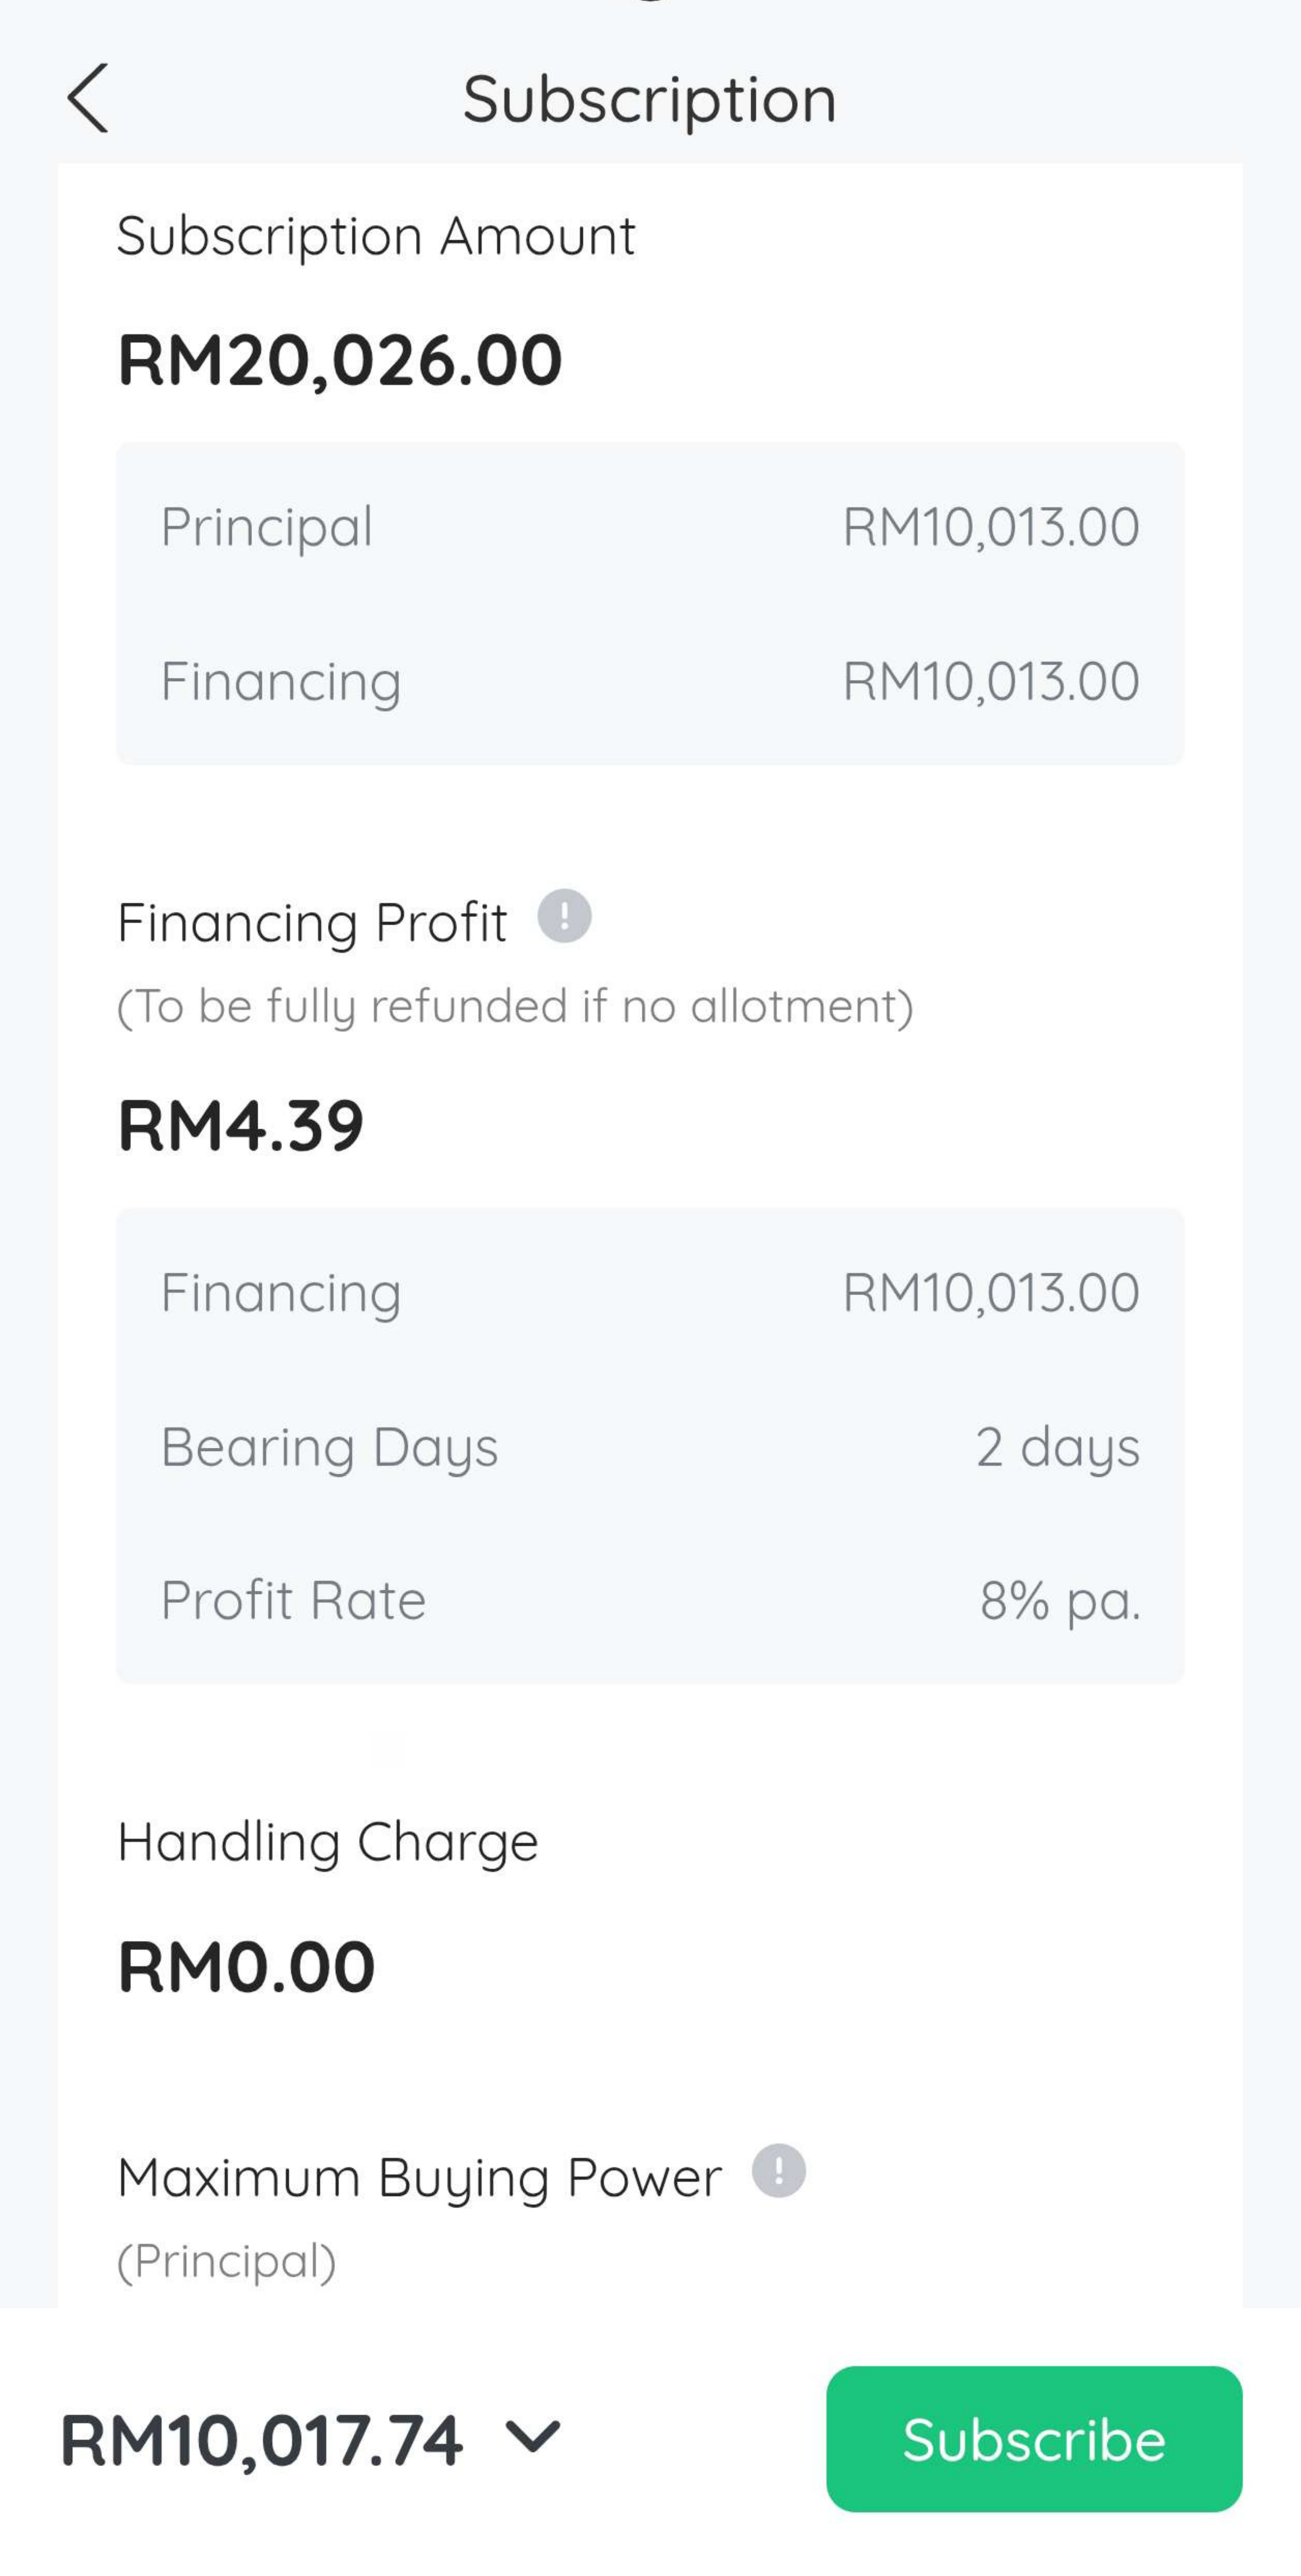Click the Subscription Amount heading
The image size is (1301, 2576).
[x=376, y=236]
